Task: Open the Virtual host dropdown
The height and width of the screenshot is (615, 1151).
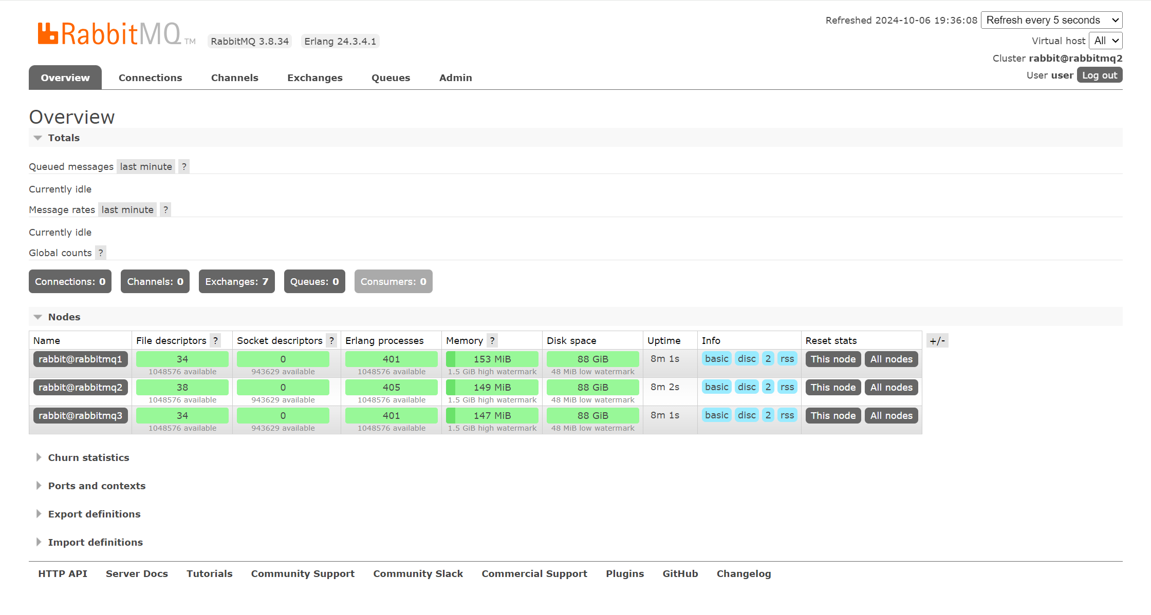Action: tap(1106, 41)
